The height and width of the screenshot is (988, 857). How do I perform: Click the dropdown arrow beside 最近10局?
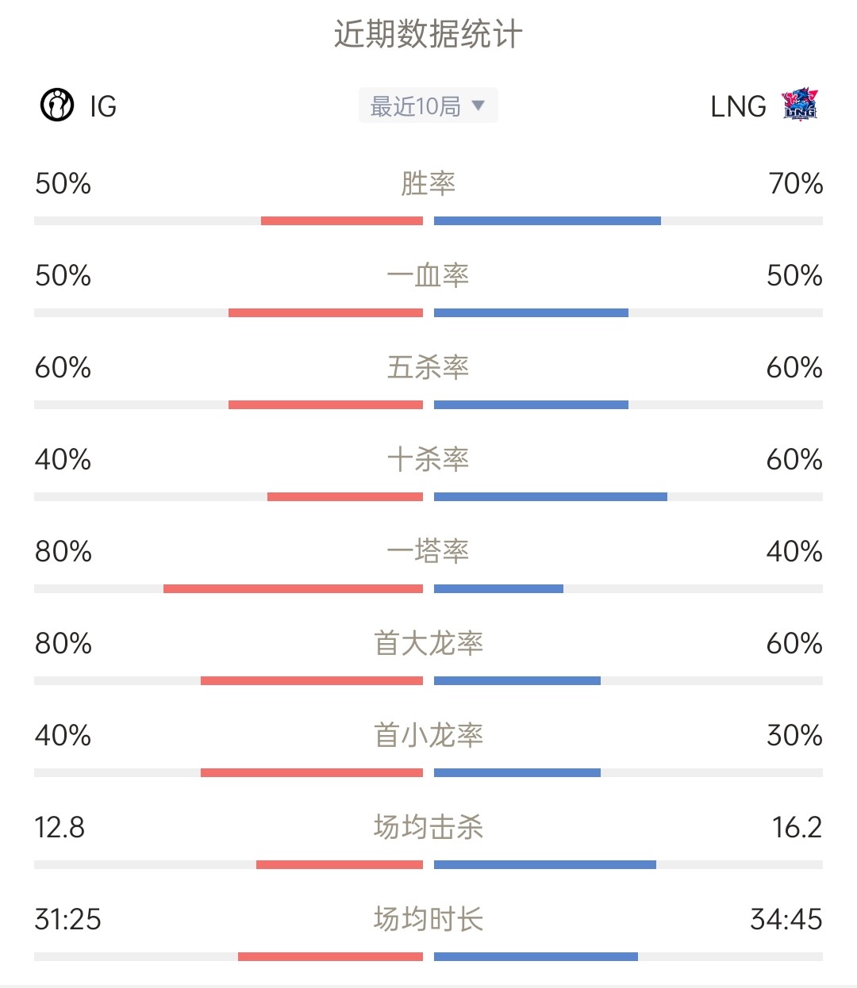(x=478, y=105)
